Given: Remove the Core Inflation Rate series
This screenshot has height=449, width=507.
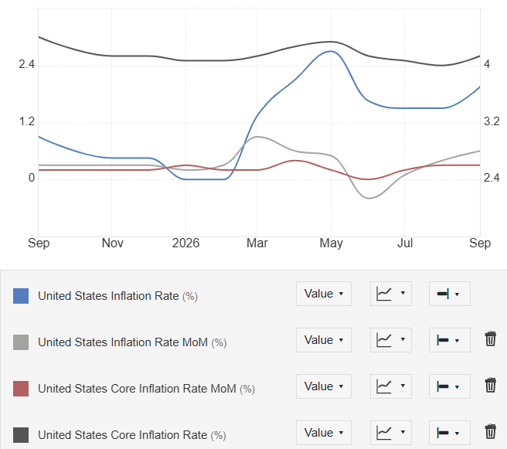Looking at the screenshot, I should [x=490, y=431].
